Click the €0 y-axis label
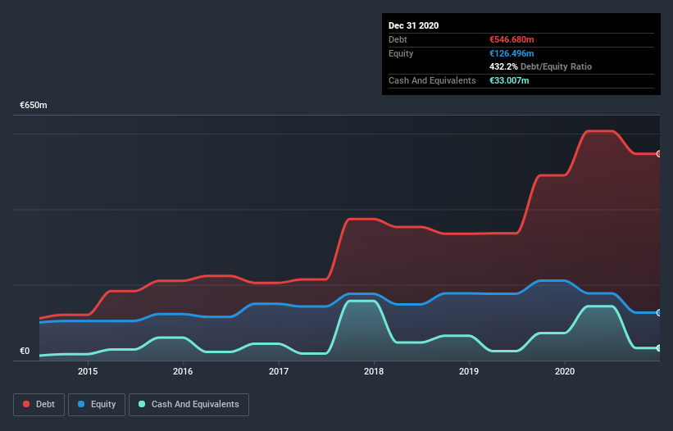The image size is (673, 431). coord(25,351)
